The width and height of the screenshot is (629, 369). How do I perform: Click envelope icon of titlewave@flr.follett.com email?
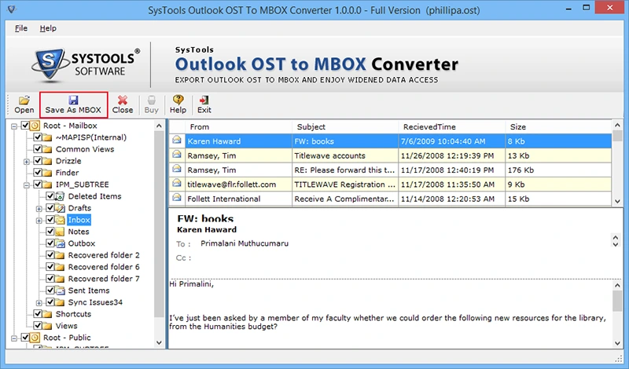point(176,184)
